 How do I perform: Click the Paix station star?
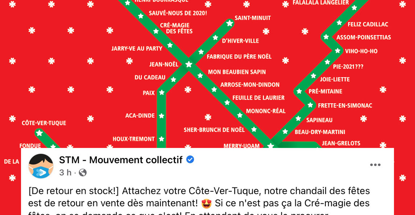click(x=162, y=93)
